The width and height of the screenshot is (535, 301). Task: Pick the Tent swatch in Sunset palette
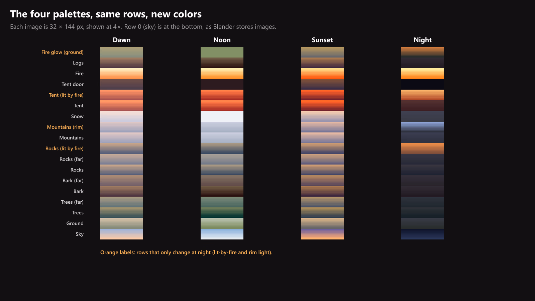coord(322,106)
